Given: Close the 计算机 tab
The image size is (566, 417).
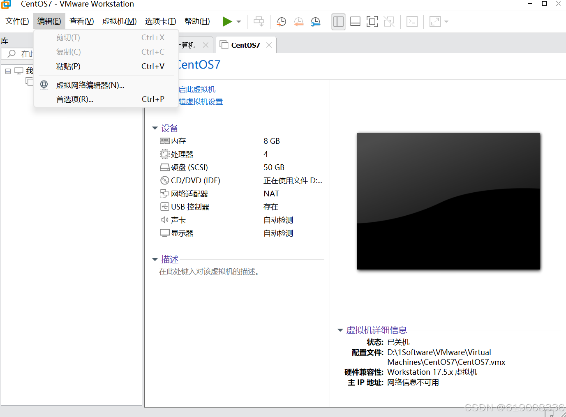Looking at the screenshot, I should pyautogui.click(x=206, y=45).
